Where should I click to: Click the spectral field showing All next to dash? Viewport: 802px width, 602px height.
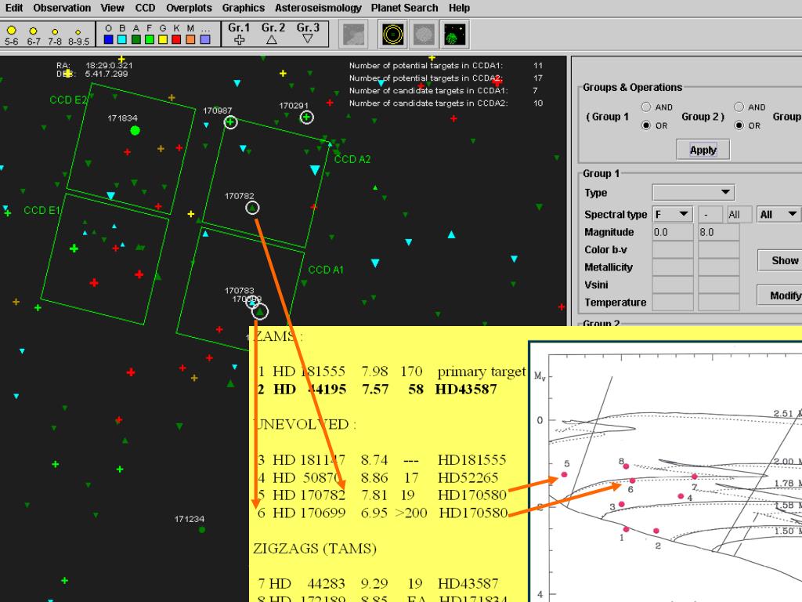[x=739, y=214]
